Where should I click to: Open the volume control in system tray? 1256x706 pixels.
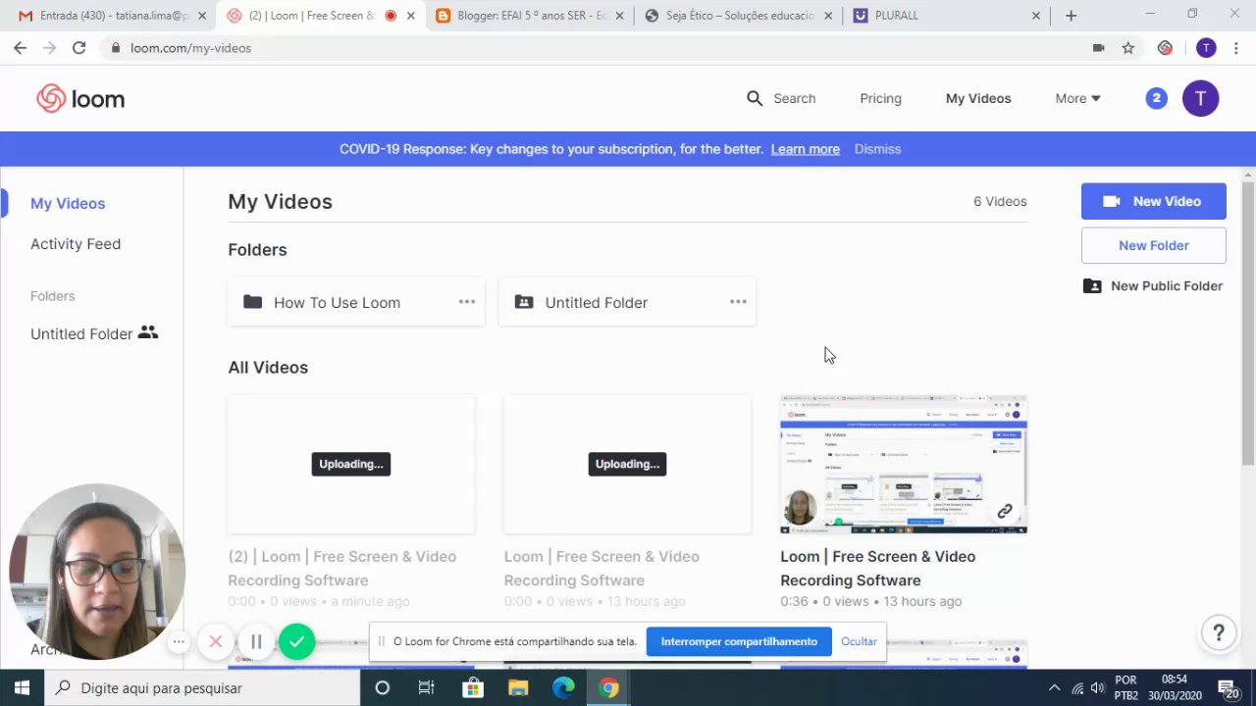point(1097,687)
